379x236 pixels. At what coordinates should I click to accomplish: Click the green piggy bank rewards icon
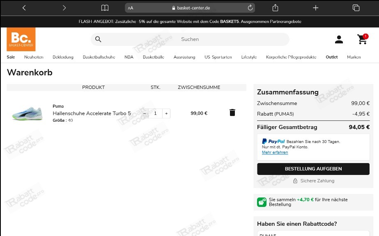click(x=262, y=202)
